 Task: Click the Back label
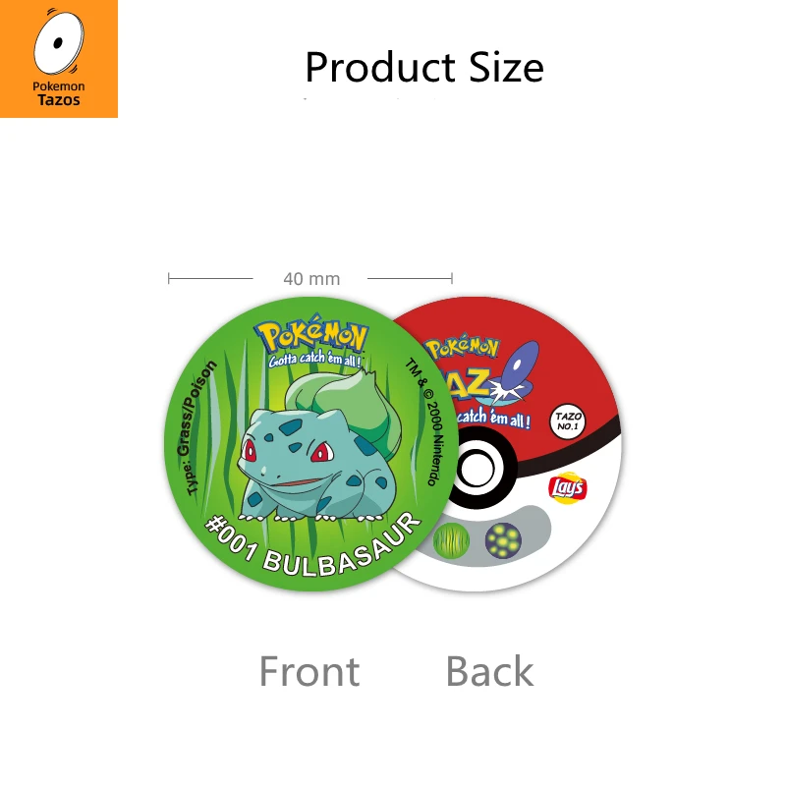[489, 671]
